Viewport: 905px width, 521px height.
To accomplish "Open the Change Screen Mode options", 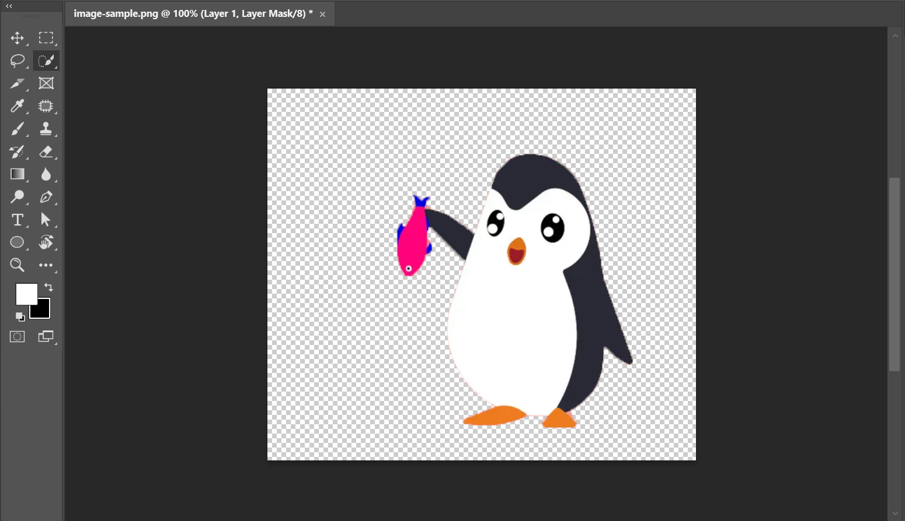I will [46, 337].
